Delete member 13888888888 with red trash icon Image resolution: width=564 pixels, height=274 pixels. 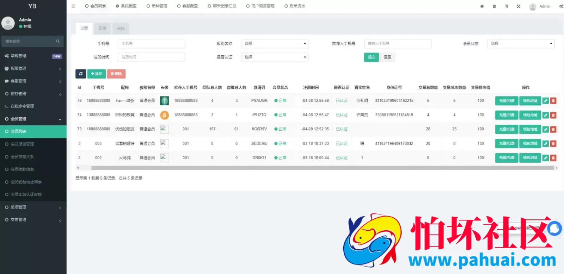(x=553, y=115)
